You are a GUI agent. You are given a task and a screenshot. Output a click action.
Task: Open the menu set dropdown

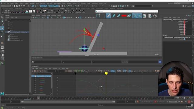(6, 6)
